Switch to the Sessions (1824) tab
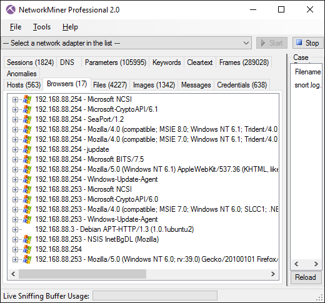 (x=31, y=62)
